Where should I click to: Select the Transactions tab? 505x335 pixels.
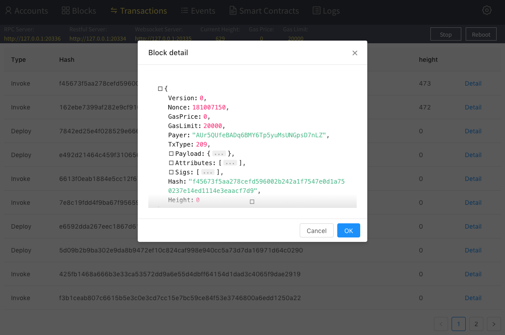139,11
